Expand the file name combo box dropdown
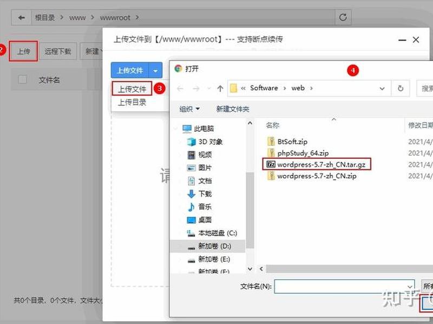Screen dimensions: 433x324 click(410, 287)
